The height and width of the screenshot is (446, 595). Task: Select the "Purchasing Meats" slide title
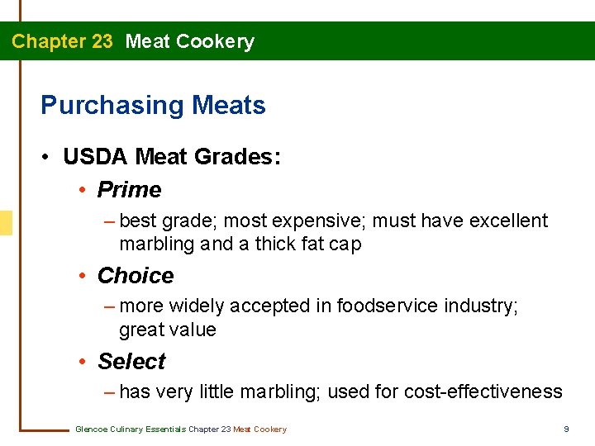pos(153,106)
